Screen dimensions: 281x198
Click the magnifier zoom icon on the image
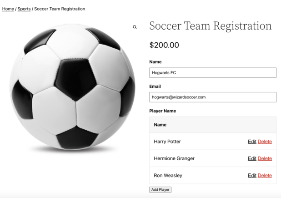click(135, 27)
